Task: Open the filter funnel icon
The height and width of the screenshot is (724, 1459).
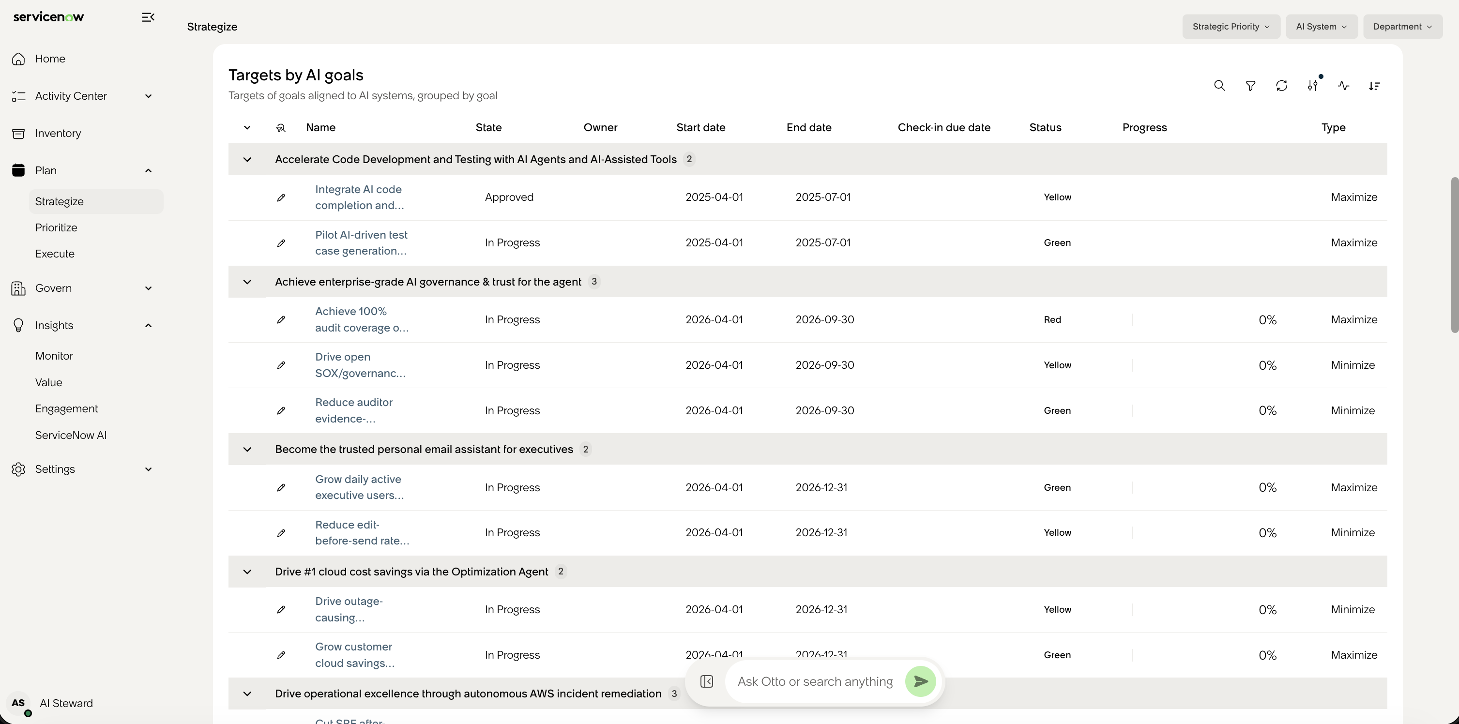Action: [x=1250, y=86]
